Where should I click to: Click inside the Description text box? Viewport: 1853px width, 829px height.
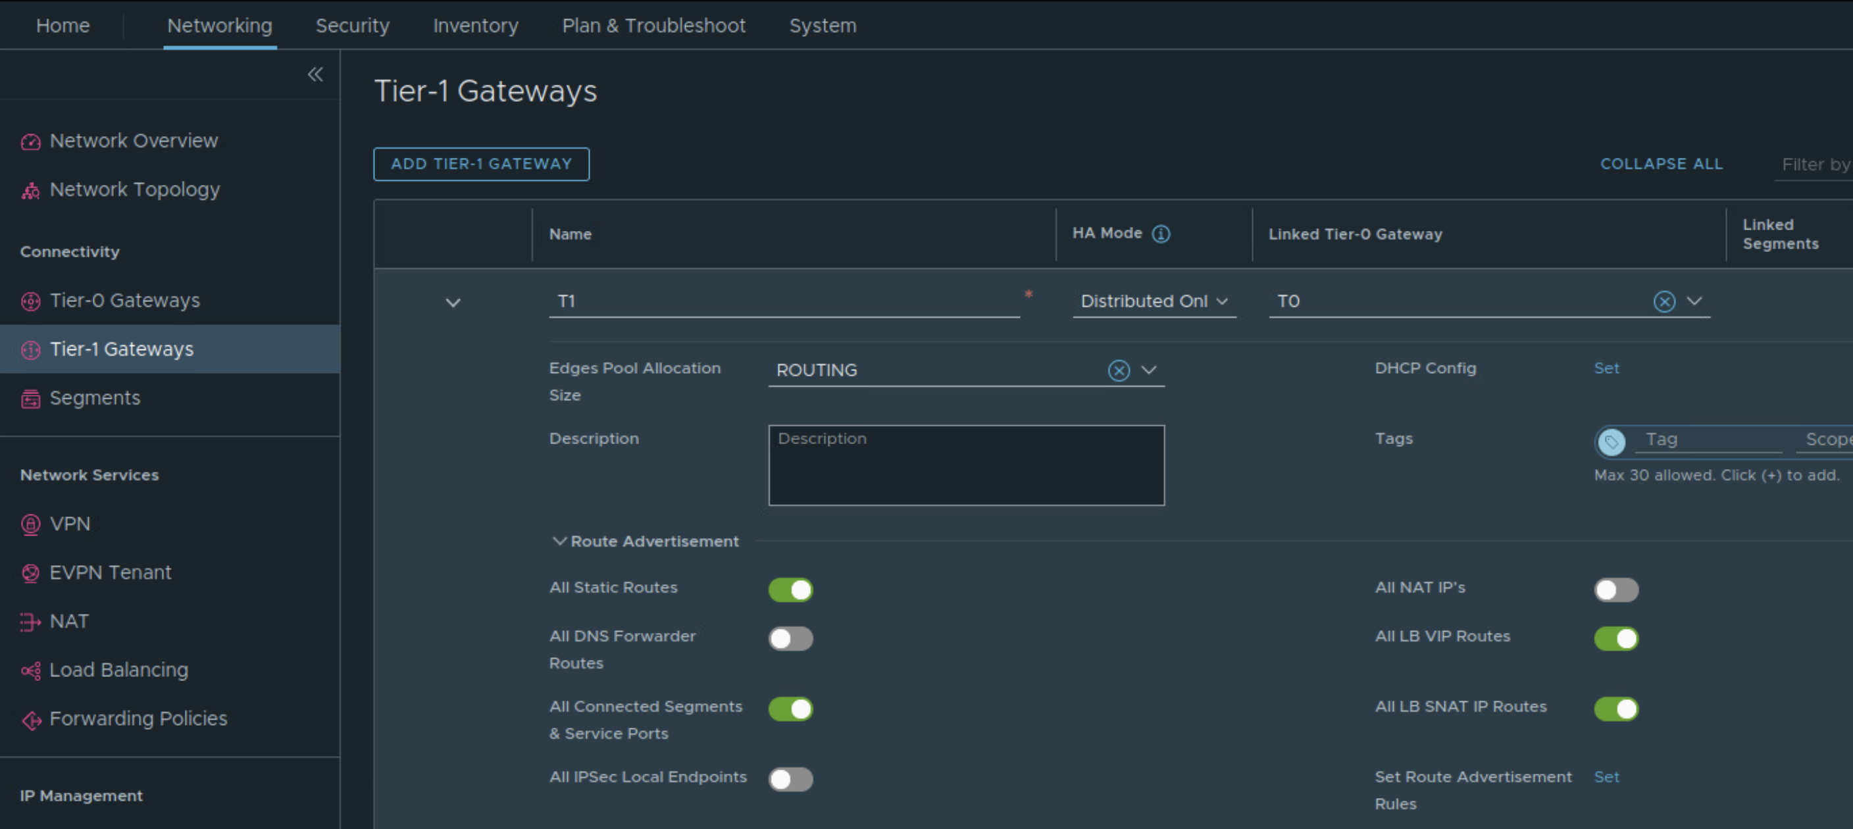pyautogui.click(x=965, y=466)
